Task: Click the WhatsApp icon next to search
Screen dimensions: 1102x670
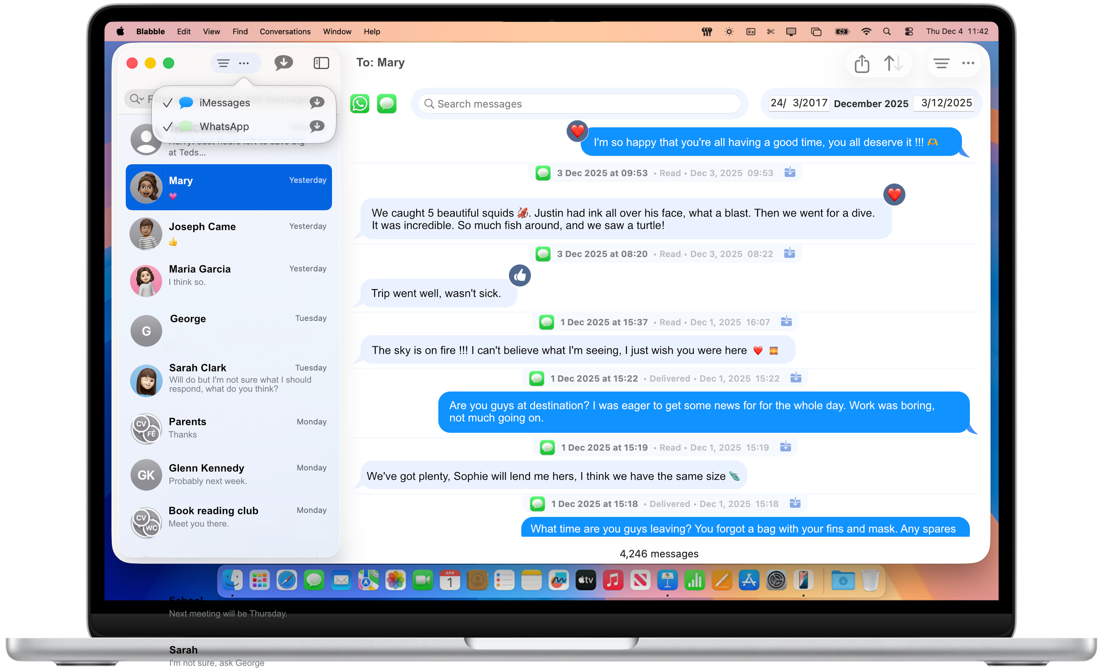Action: [x=360, y=103]
